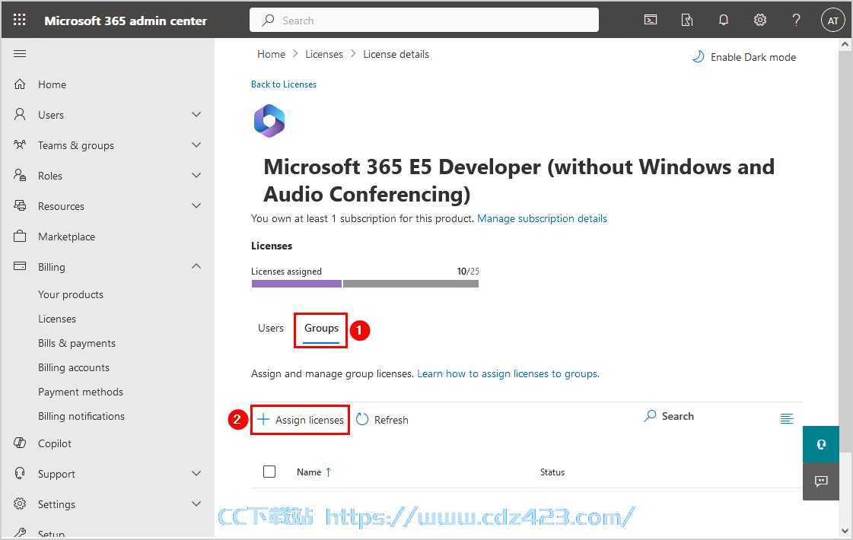
Task: Click the scrollbar down arrow
Action: [845, 531]
